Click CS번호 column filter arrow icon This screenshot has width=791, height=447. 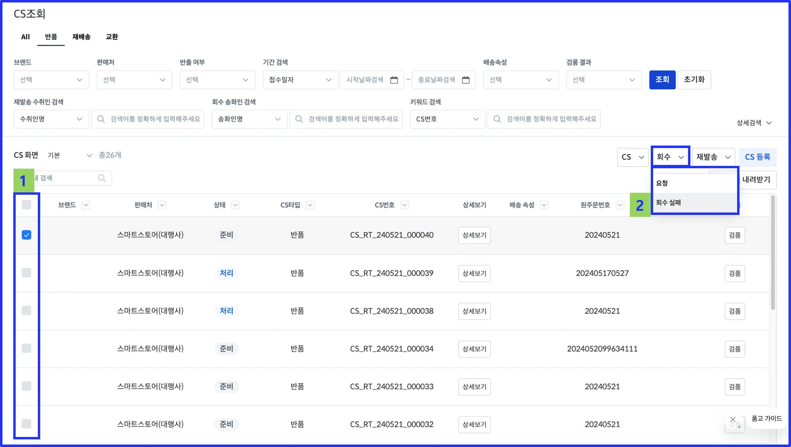(x=404, y=205)
